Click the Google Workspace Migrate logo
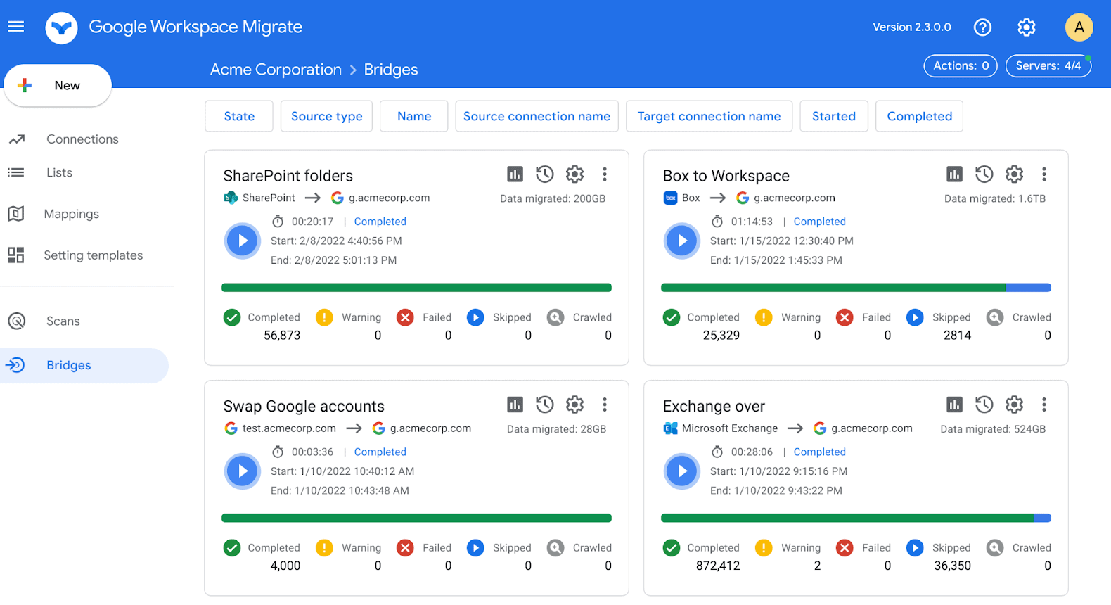The width and height of the screenshot is (1111, 605). click(x=61, y=28)
